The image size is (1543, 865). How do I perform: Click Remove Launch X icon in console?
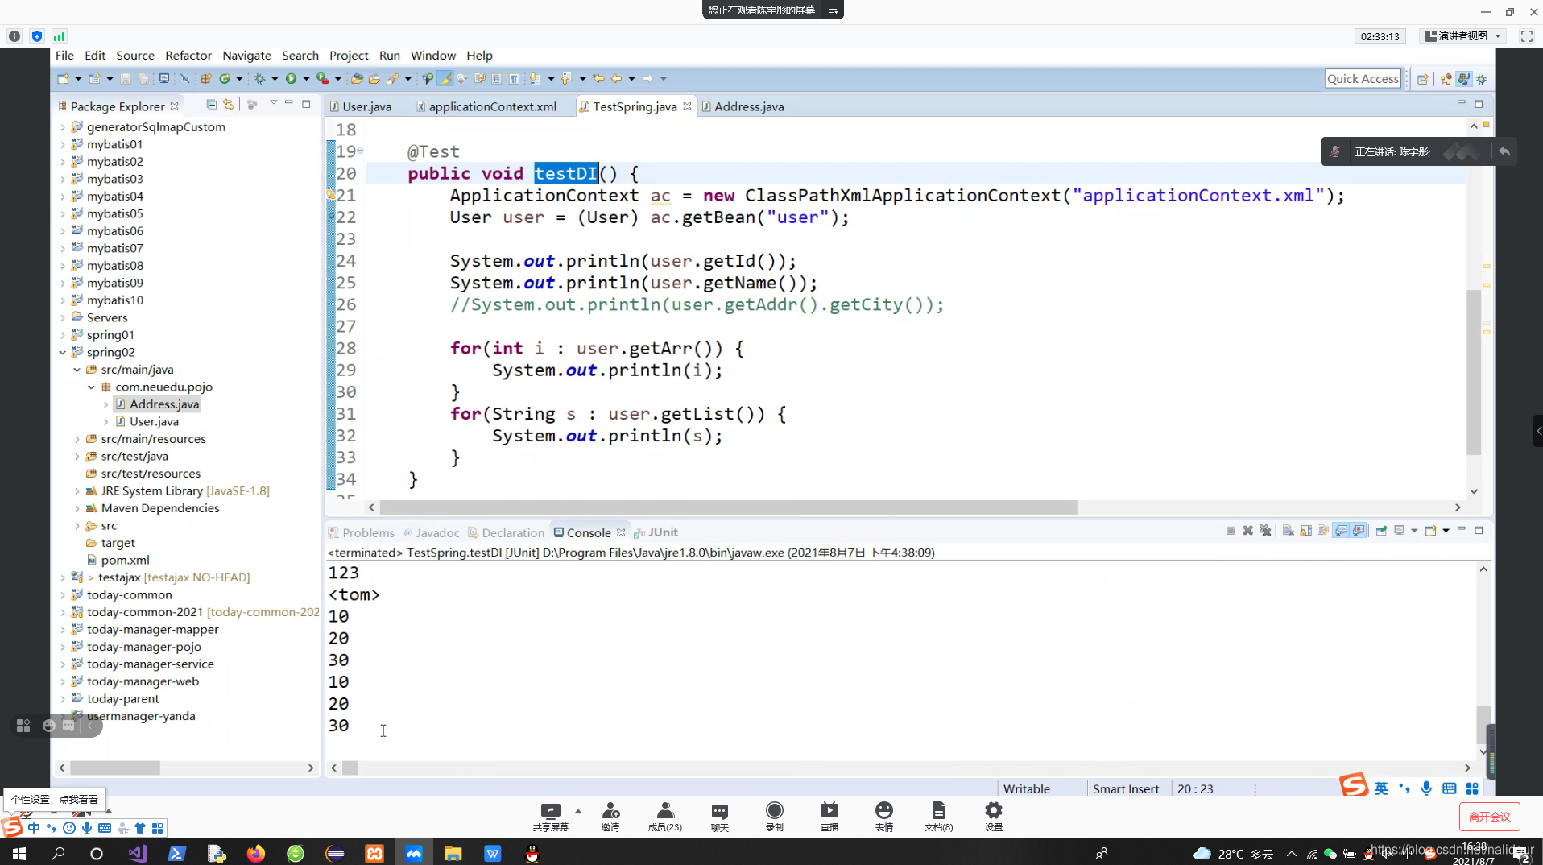1247,531
